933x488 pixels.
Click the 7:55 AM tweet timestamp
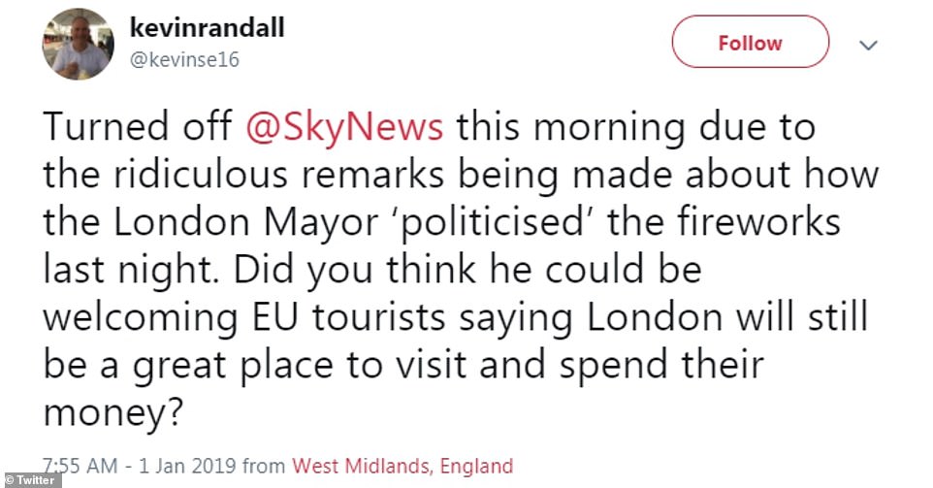point(80,465)
